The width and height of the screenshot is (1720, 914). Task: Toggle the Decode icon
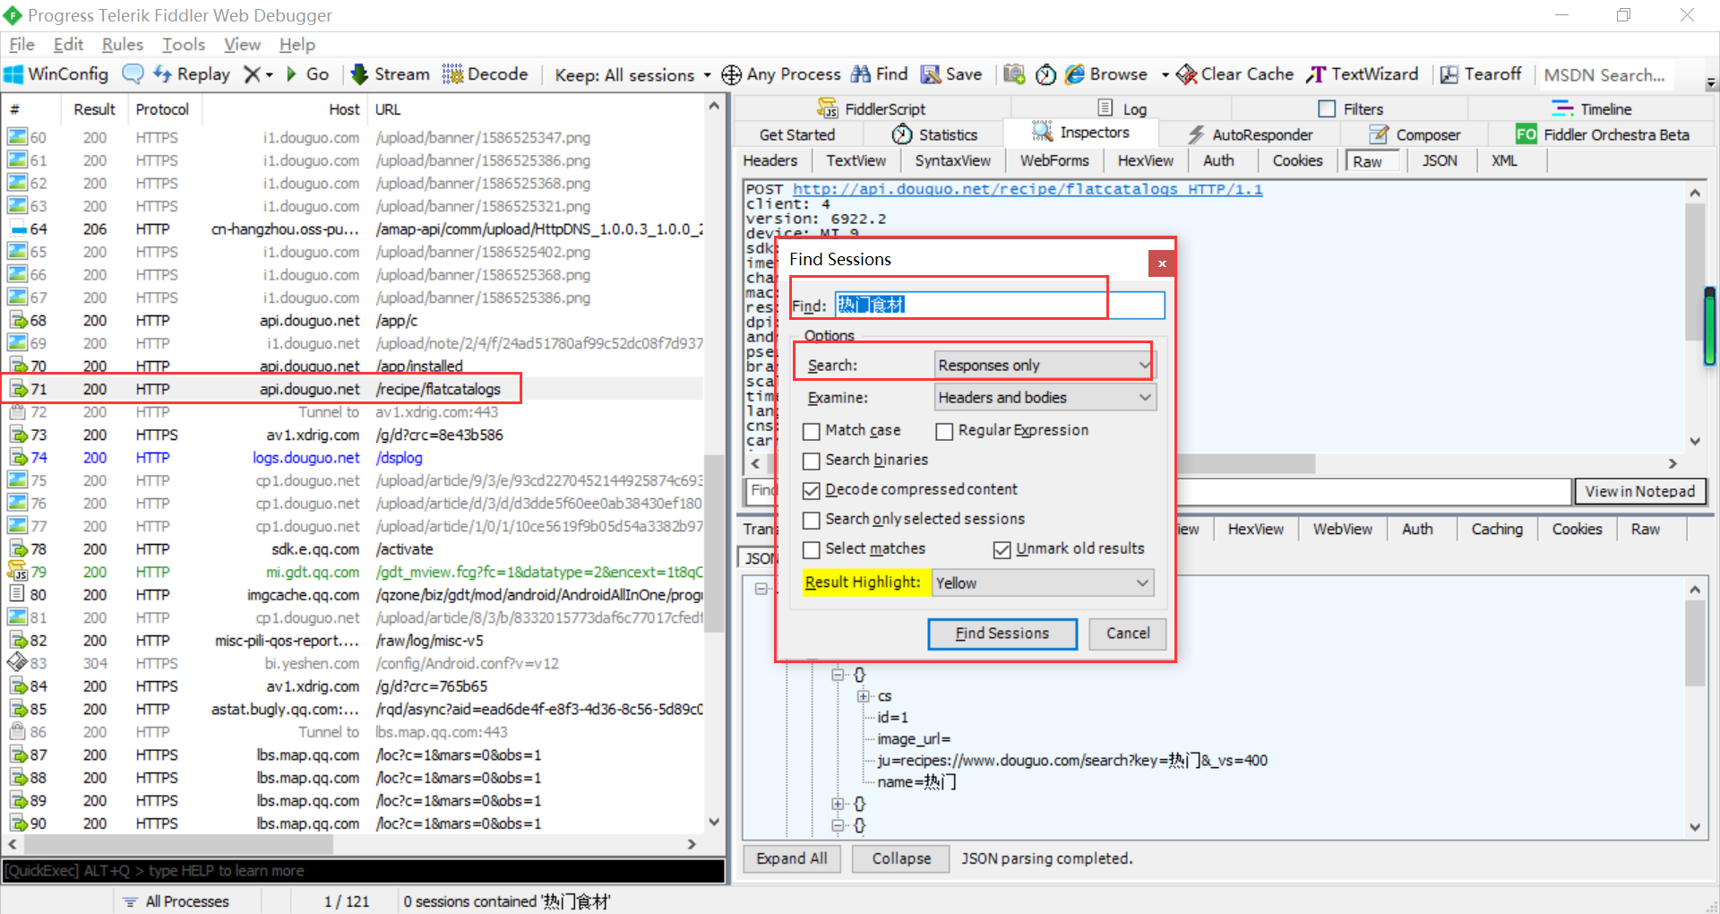coord(452,74)
